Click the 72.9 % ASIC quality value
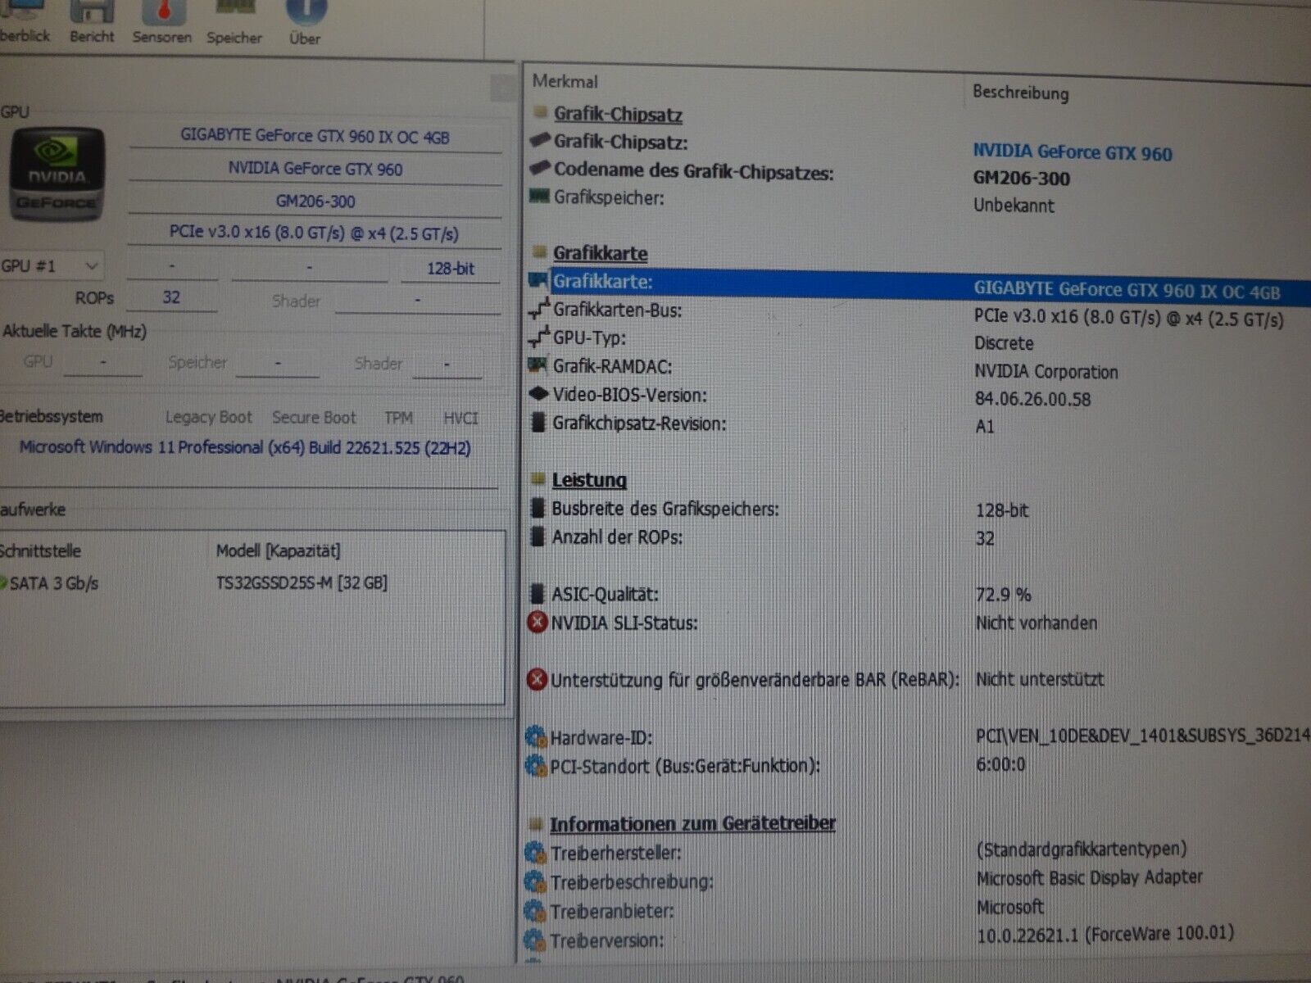 point(1003,594)
